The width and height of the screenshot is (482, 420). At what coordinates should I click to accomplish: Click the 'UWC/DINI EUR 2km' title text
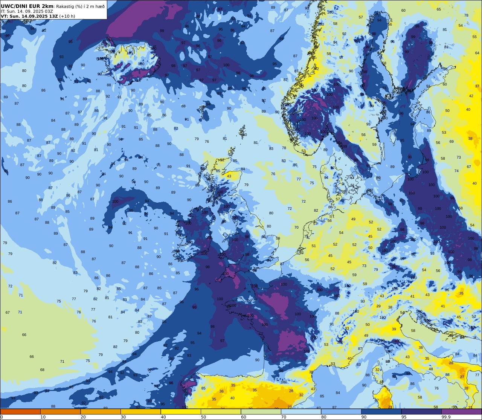pyautogui.click(x=27, y=6)
